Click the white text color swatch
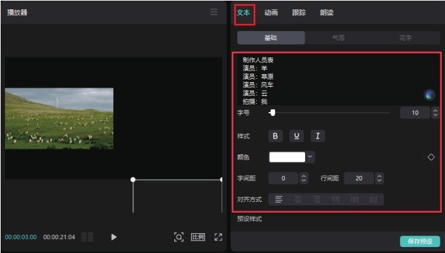445x253 pixels. [x=287, y=157]
